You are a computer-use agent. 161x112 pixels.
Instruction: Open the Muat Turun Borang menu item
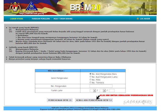coord(63,19)
